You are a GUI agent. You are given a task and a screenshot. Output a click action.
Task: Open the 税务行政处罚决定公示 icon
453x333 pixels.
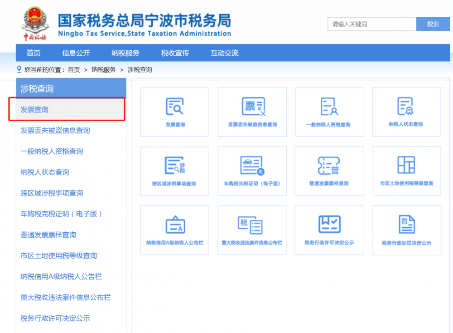click(406, 230)
